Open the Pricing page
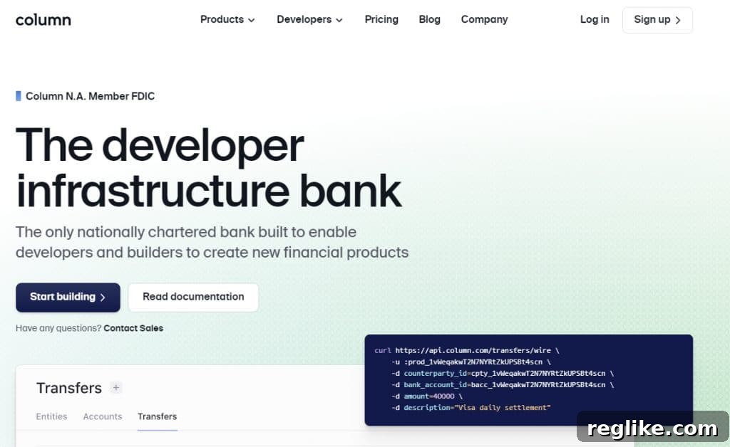 click(381, 19)
